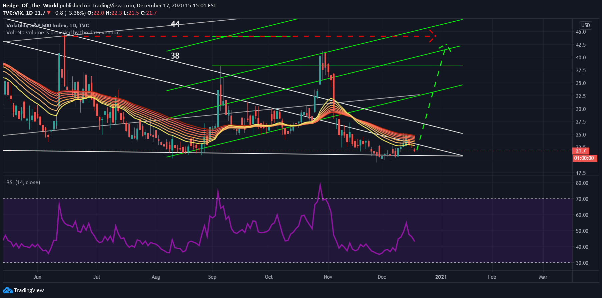The height and width of the screenshot is (298, 602).
Task: Click the Vol no volume notice
Action: coord(63,33)
